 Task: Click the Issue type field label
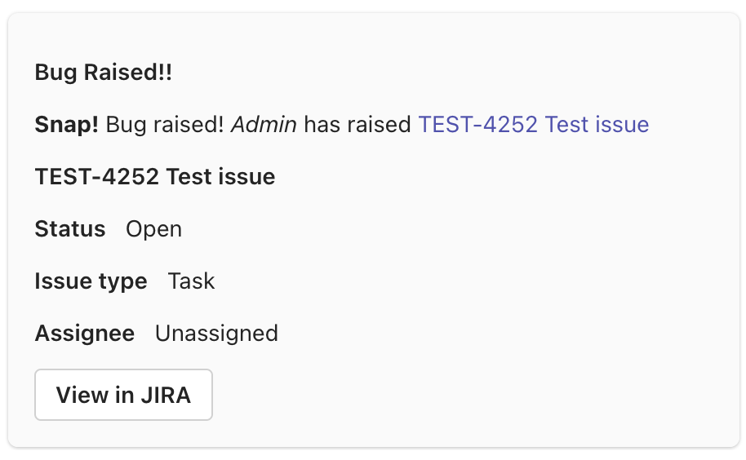coord(91,281)
